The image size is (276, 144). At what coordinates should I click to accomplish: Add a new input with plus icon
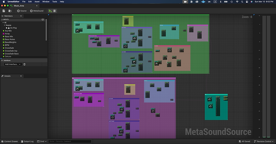43,19
